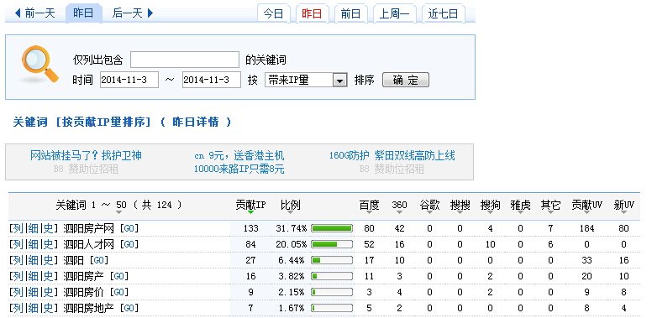
Task: Click keyword text 泗阳房产网
Action: [88, 228]
